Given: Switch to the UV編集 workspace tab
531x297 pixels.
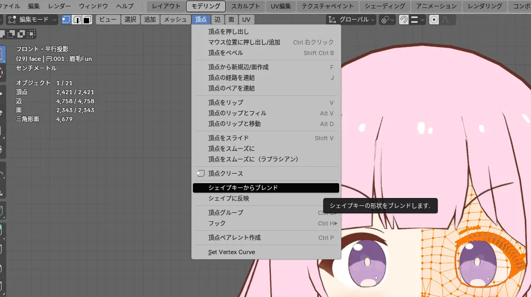Looking at the screenshot, I should pos(281,6).
